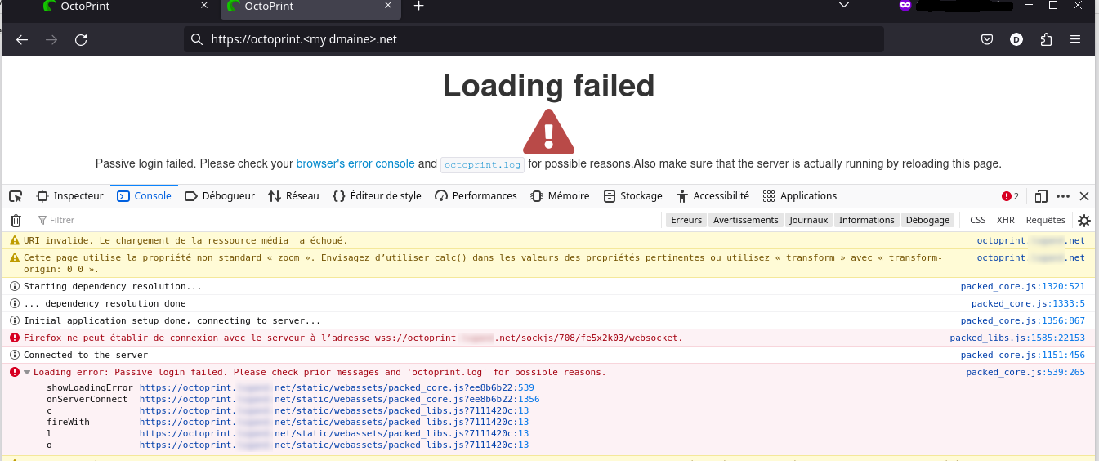This screenshot has width=1099, height=461.
Task: Reload the page with refresh icon
Action: coord(81,39)
